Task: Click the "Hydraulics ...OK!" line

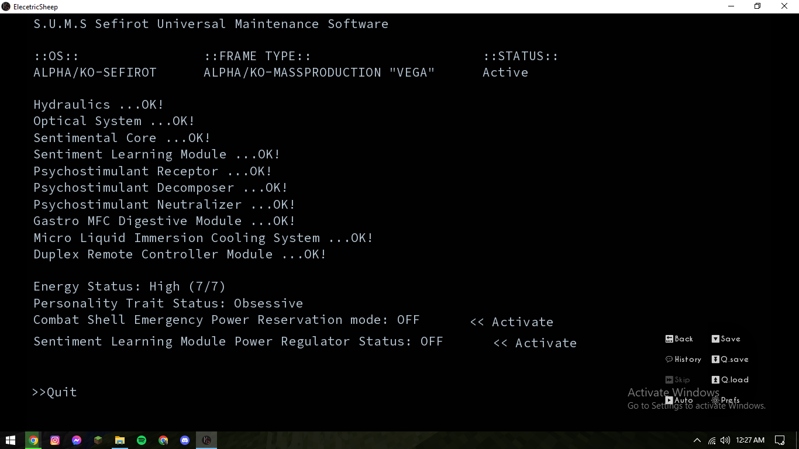Action: (x=99, y=105)
